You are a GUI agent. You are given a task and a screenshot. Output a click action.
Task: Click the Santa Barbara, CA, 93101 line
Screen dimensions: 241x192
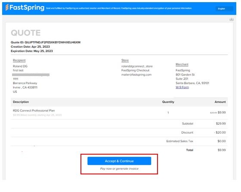point(192,83)
